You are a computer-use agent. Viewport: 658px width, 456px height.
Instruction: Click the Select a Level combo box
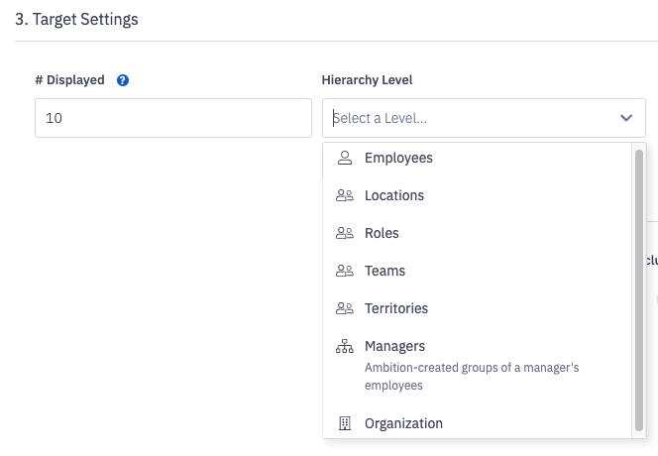466,118
